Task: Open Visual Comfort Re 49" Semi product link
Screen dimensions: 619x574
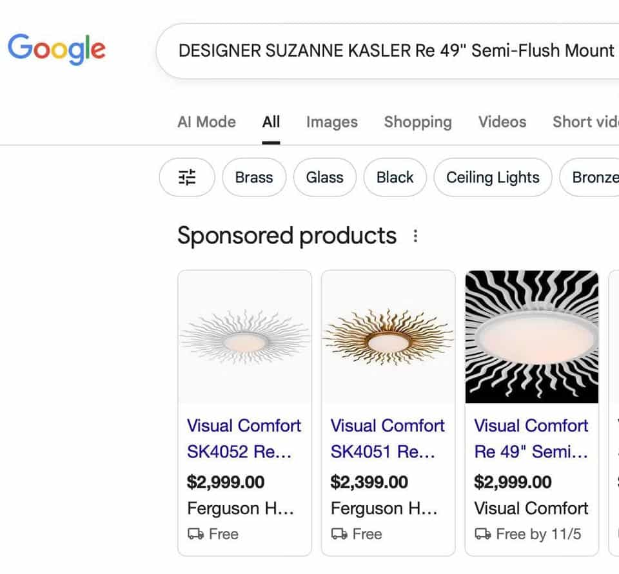Action: [x=531, y=438]
